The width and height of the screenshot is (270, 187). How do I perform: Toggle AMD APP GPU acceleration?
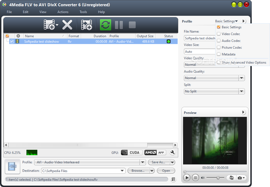coord(155,152)
